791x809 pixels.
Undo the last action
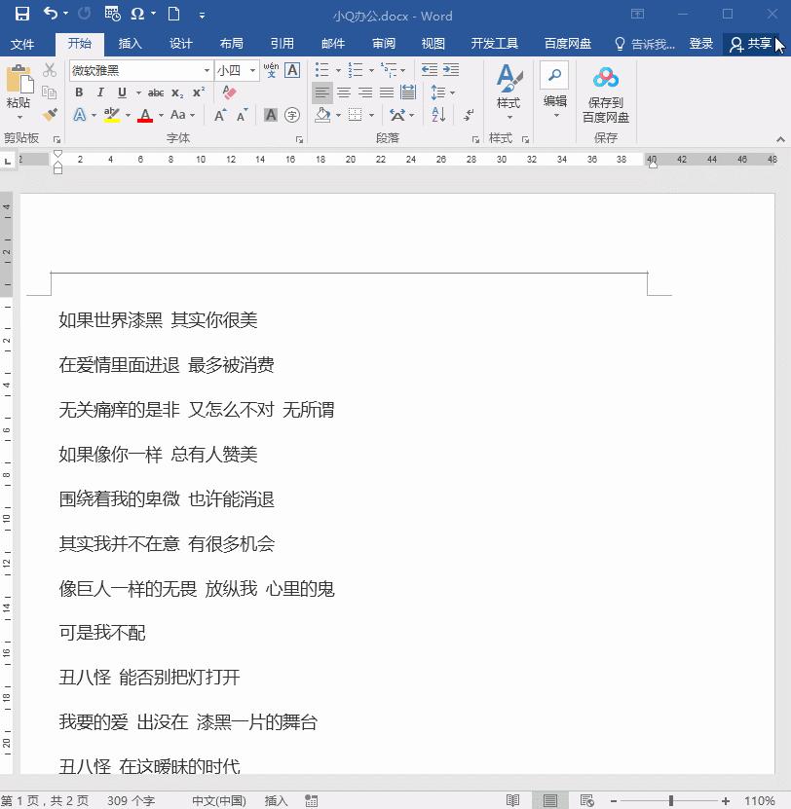tap(51, 13)
